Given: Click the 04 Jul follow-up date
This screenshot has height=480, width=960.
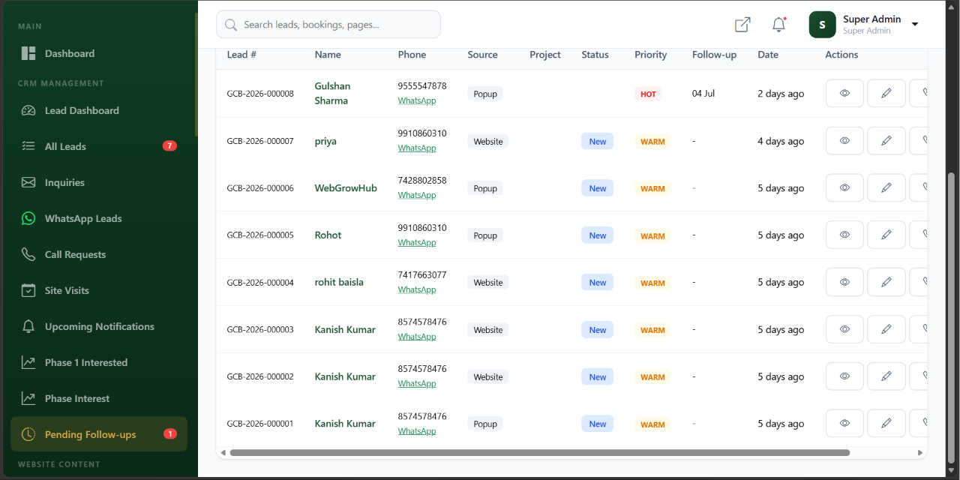Looking at the screenshot, I should [703, 94].
